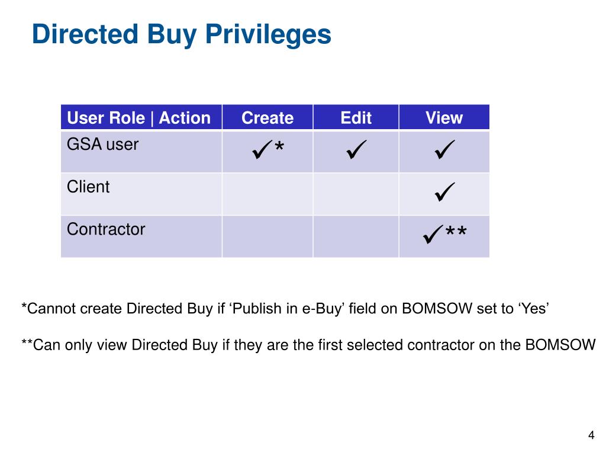Click the asterisk beside the Create checkmark
Image resolution: width=606 pixels, height=455 pixels.
(x=279, y=147)
